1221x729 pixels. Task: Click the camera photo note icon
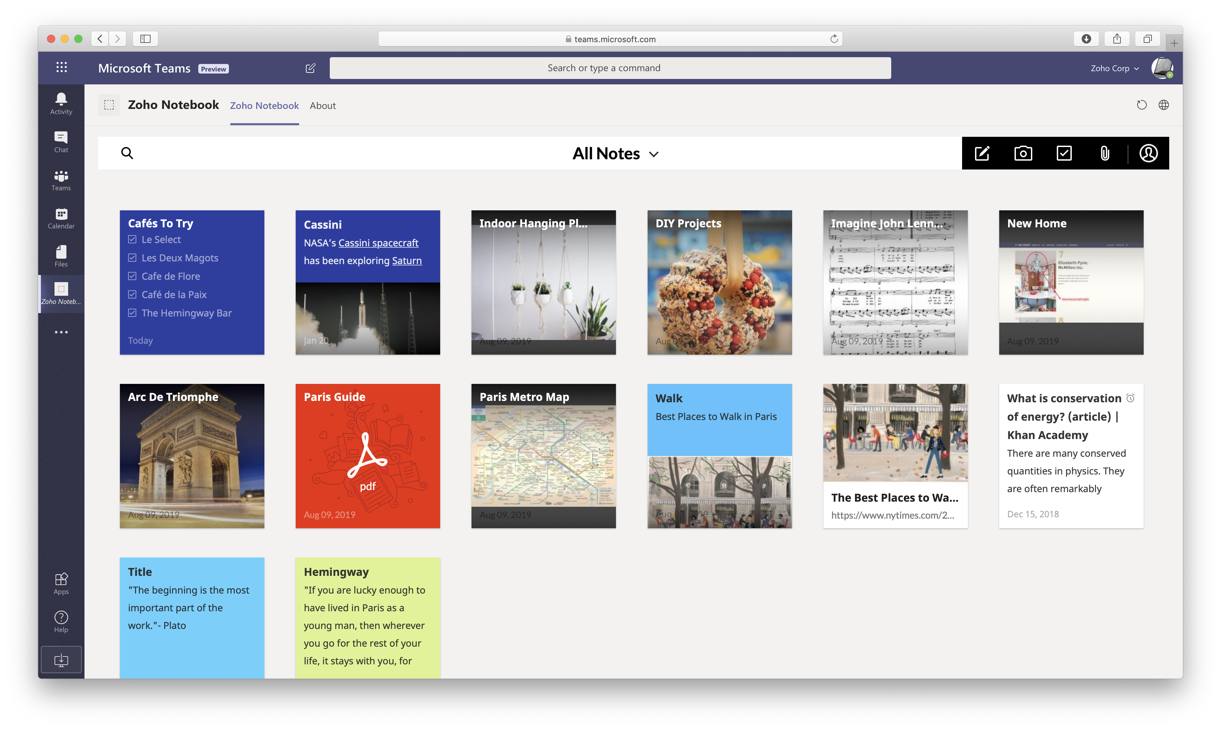[x=1023, y=153]
